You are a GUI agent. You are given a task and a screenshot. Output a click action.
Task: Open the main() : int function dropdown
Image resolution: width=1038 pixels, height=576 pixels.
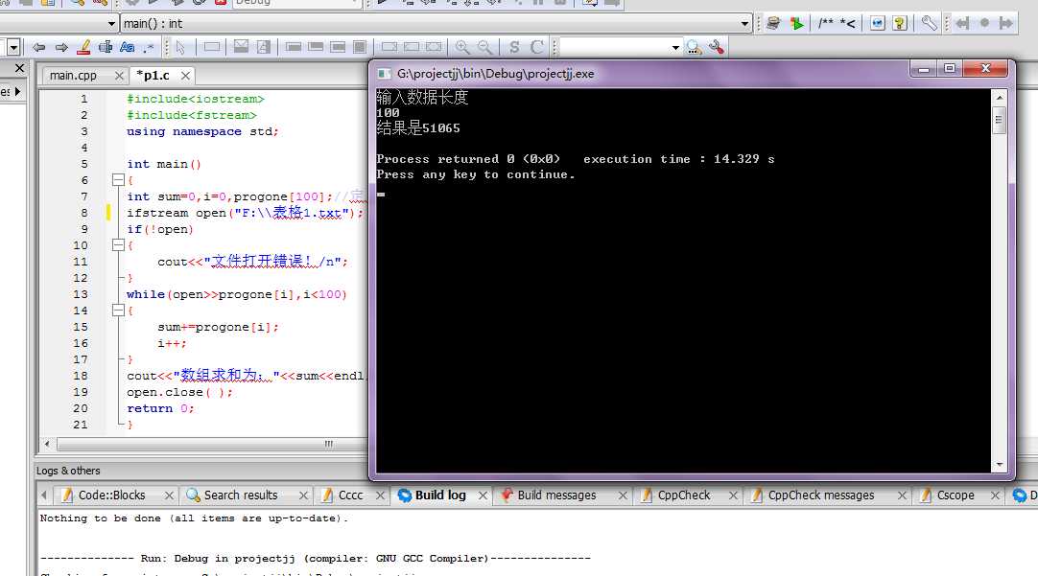(x=436, y=24)
